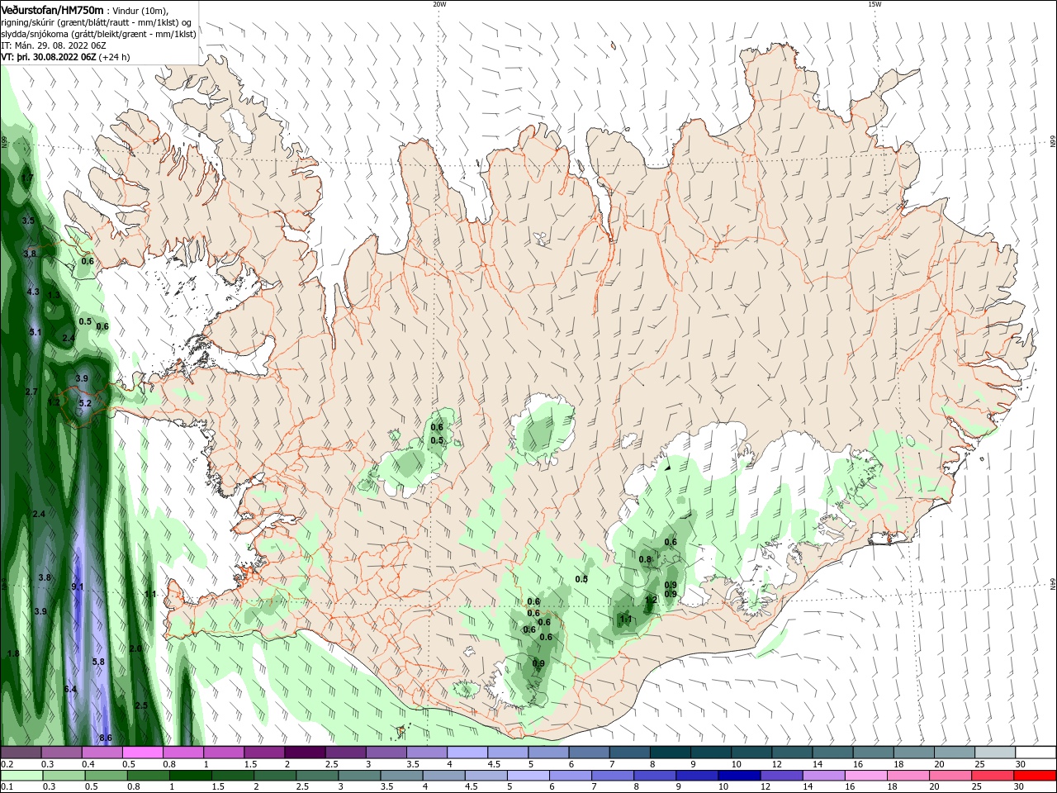Click the 15W longitude label
The width and height of the screenshot is (1057, 793).
click(874, 4)
